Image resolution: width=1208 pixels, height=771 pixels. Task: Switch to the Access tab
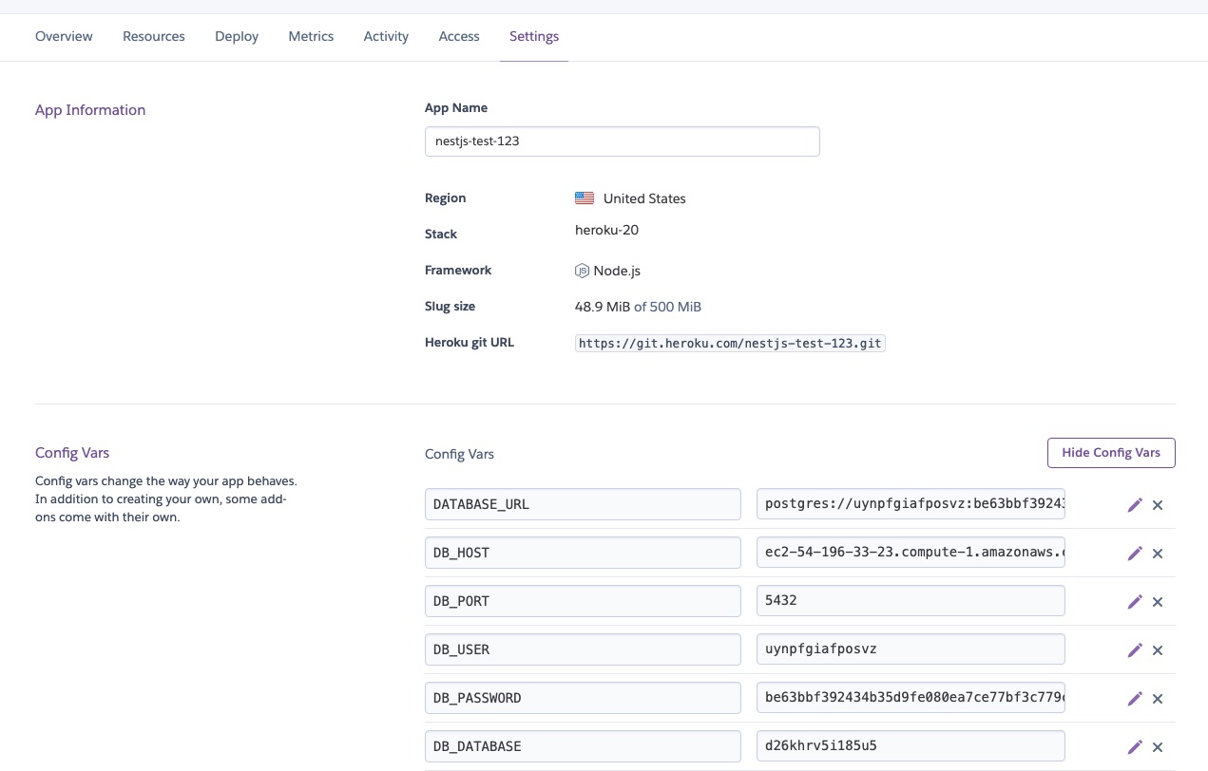459,36
